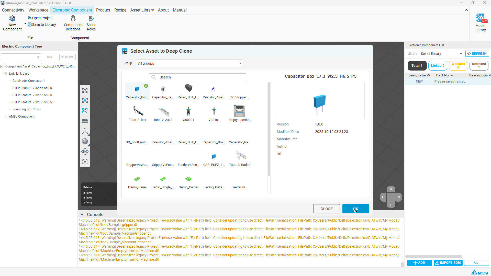Open the Select library dropdown
This screenshot has width=491, height=276.
coord(441,54)
